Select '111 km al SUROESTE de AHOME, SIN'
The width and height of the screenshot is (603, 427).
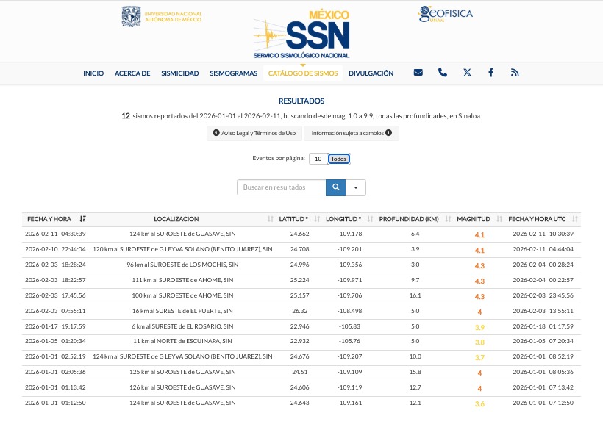coord(182,280)
